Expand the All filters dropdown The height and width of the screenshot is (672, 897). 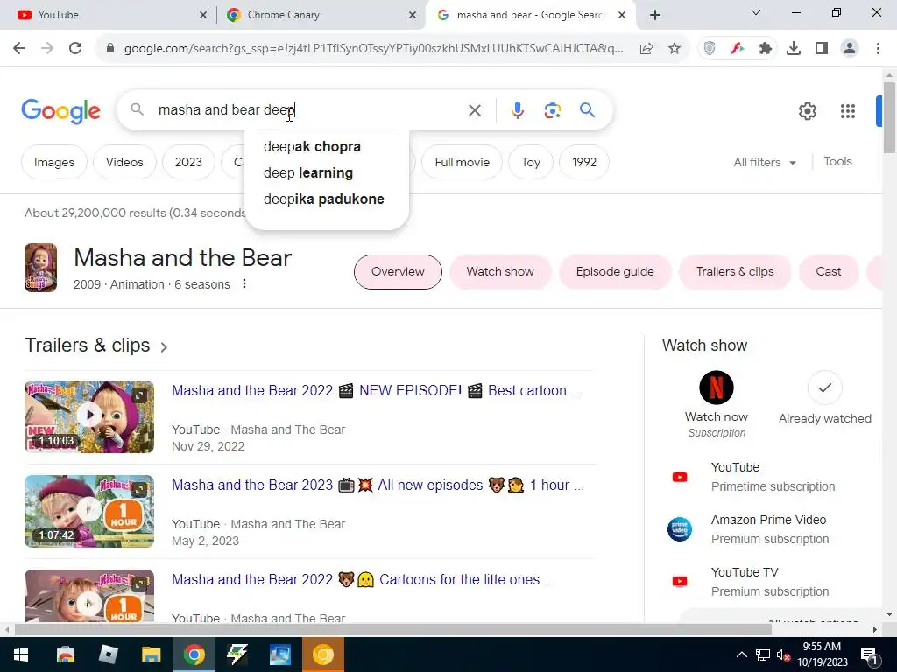765,162
